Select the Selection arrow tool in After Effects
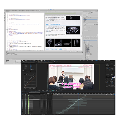This screenshot has height=124, width=119. click(24, 60)
